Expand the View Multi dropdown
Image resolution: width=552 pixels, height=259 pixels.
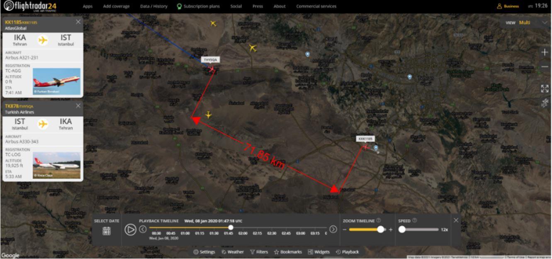(x=525, y=22)
